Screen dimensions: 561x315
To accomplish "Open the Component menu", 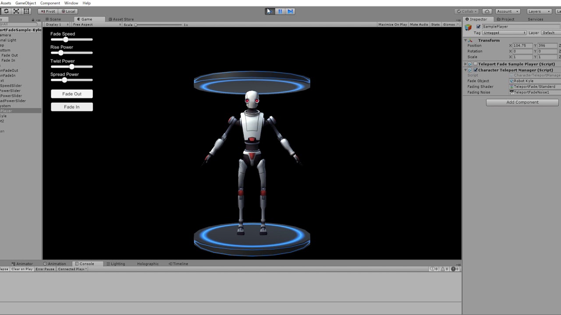I will tap(50, 3).
